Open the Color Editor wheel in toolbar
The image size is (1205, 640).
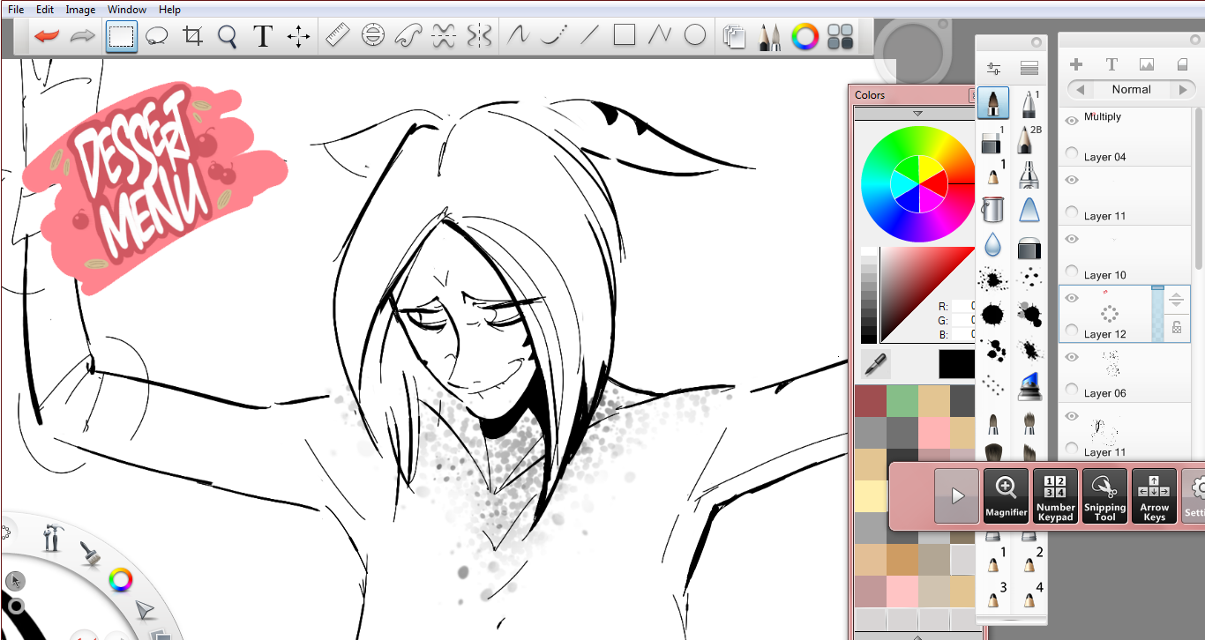(805, 36)
